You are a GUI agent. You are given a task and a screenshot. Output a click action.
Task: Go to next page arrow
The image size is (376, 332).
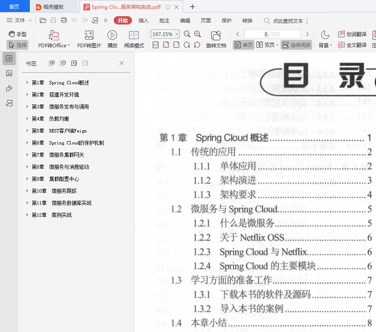(x=307, y=34)
